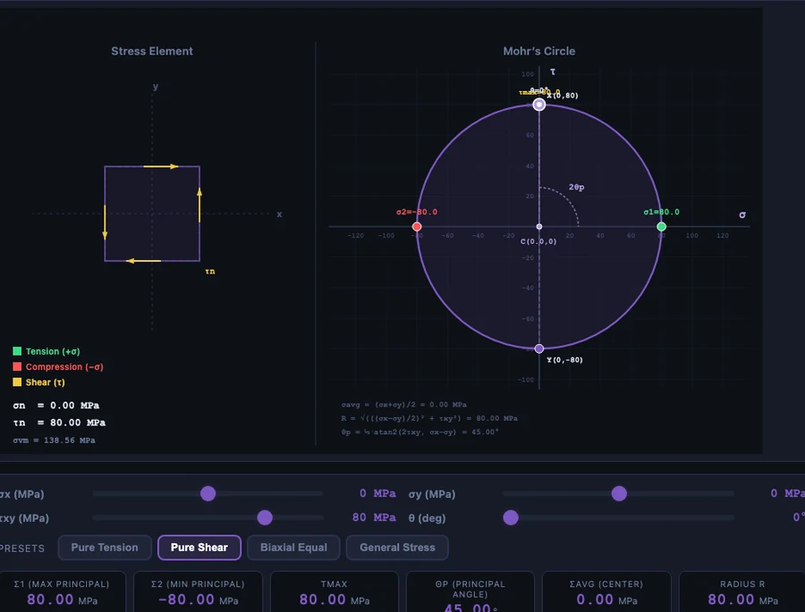The image size is (805, 612).
Task: Click the 'σn = 0.00 MPa' readout
Action: (56, 406)
